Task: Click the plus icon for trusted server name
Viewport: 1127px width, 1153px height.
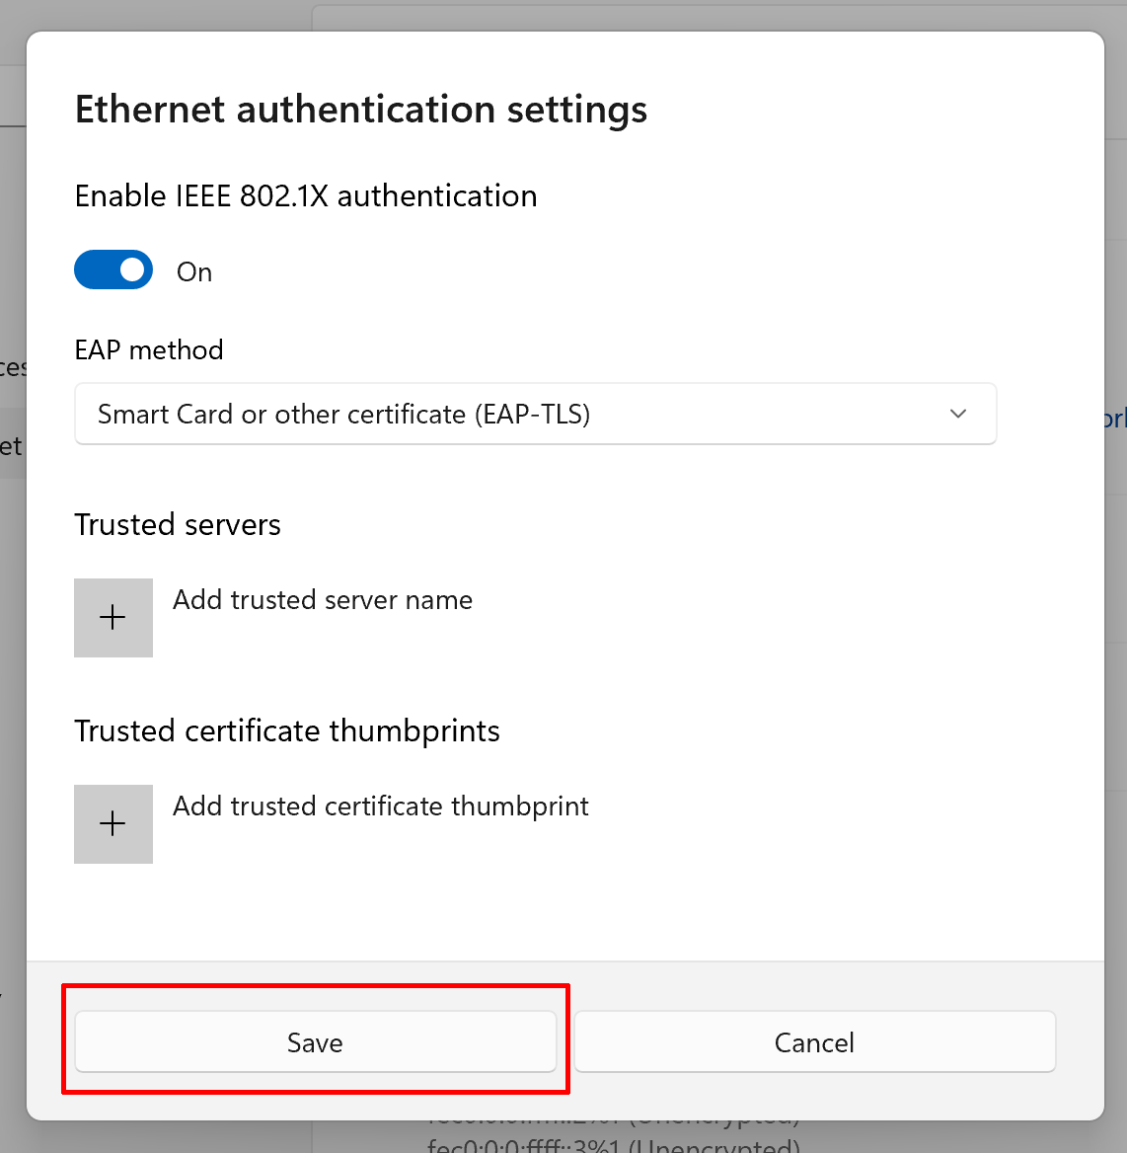Action: (x=113, y=618)
